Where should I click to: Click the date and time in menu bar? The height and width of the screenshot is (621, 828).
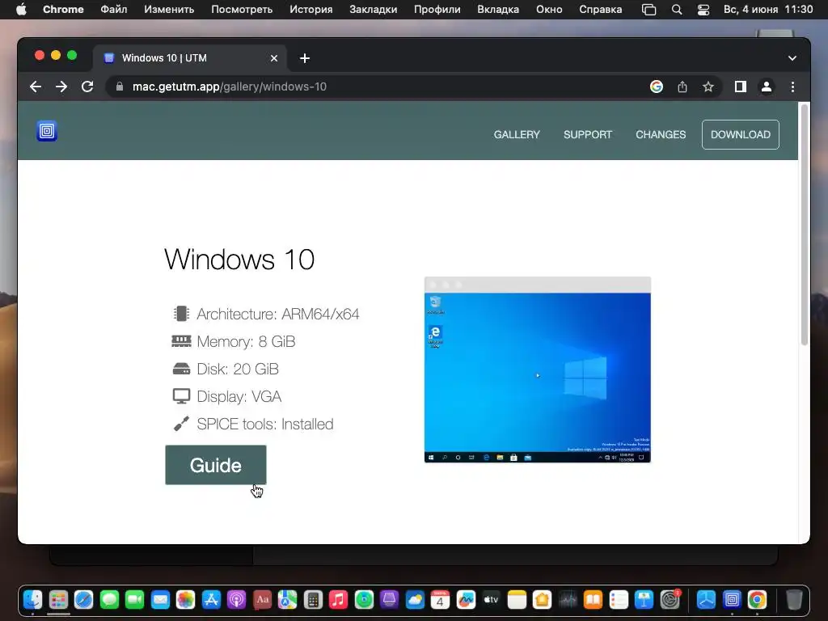coord(768,10)
